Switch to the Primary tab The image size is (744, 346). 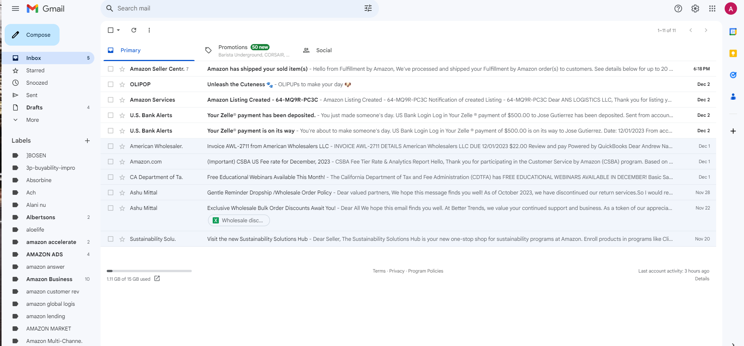[149, 50]
